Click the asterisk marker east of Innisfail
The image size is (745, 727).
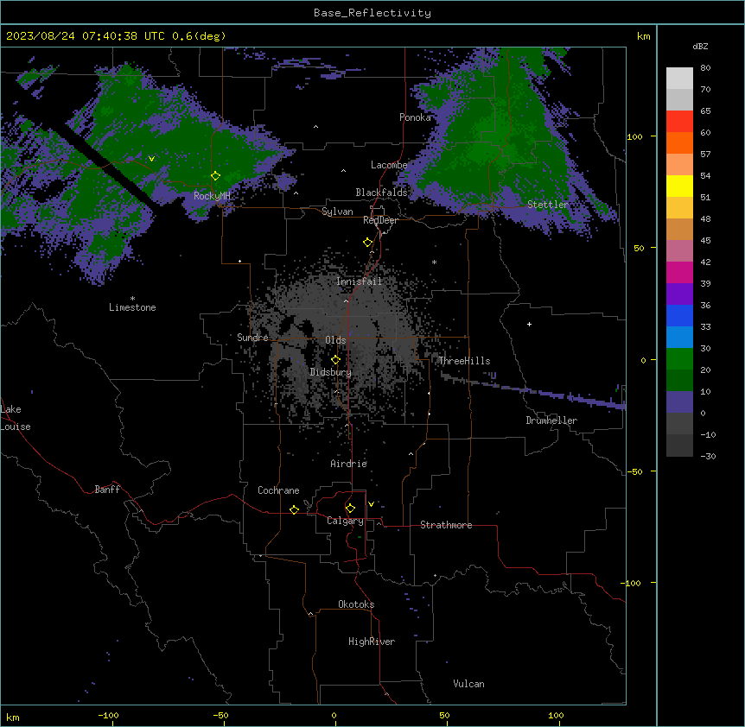(x=434, y=262)
